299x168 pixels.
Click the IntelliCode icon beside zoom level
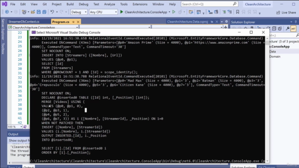pyautogui.click(x=25, y=126)
